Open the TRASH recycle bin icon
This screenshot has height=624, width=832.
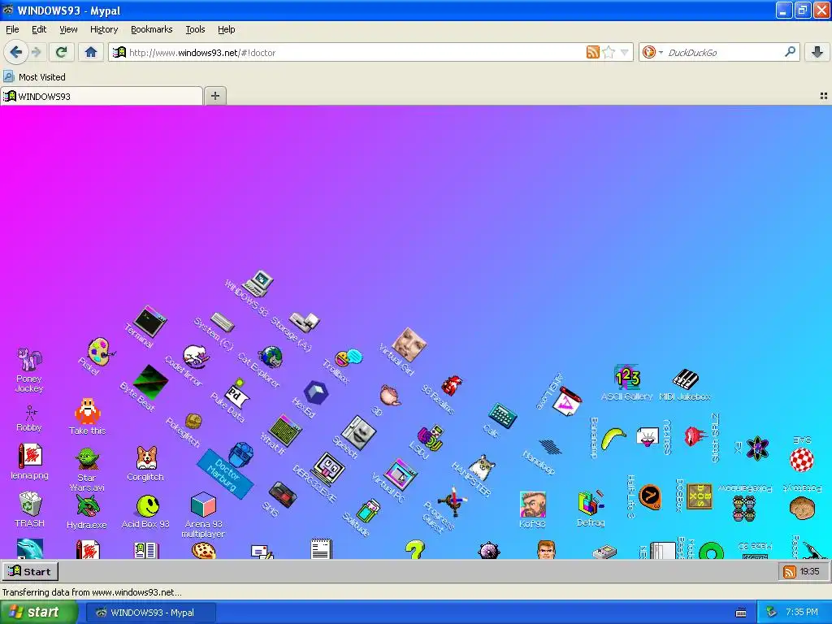coord(30,509)
